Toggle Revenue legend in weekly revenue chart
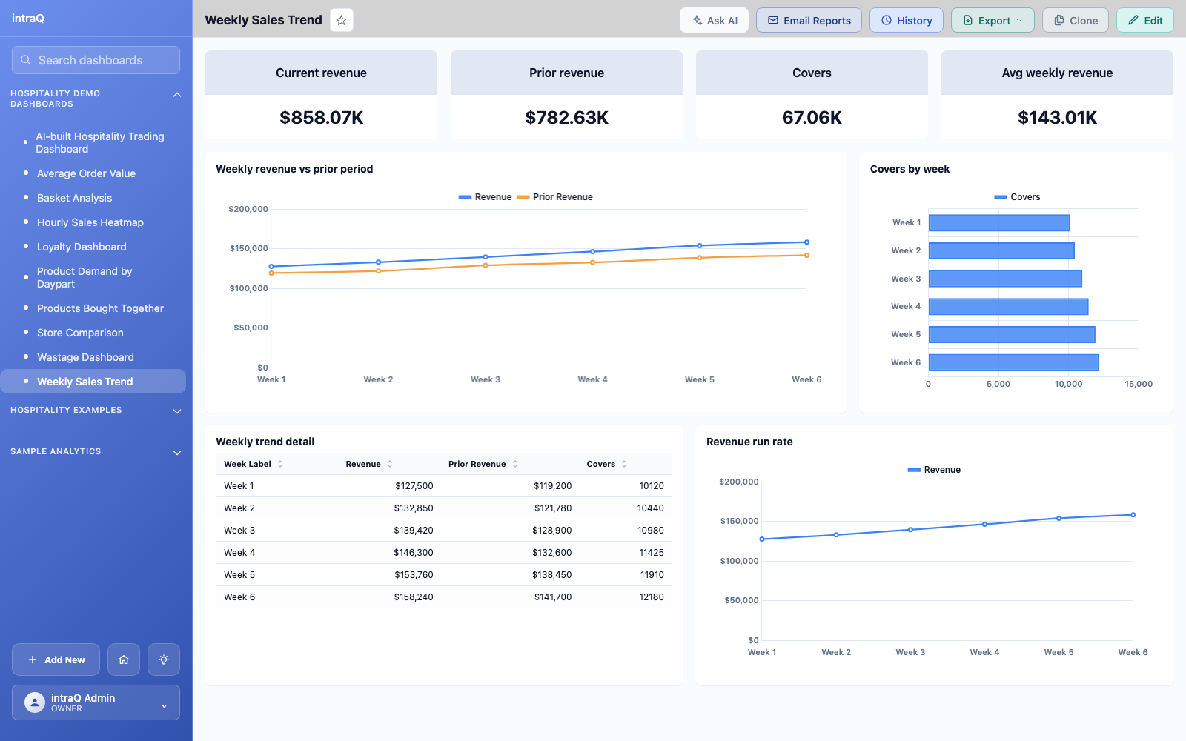Viewport: 1186px width, 741px height. (x=485, y=197)
